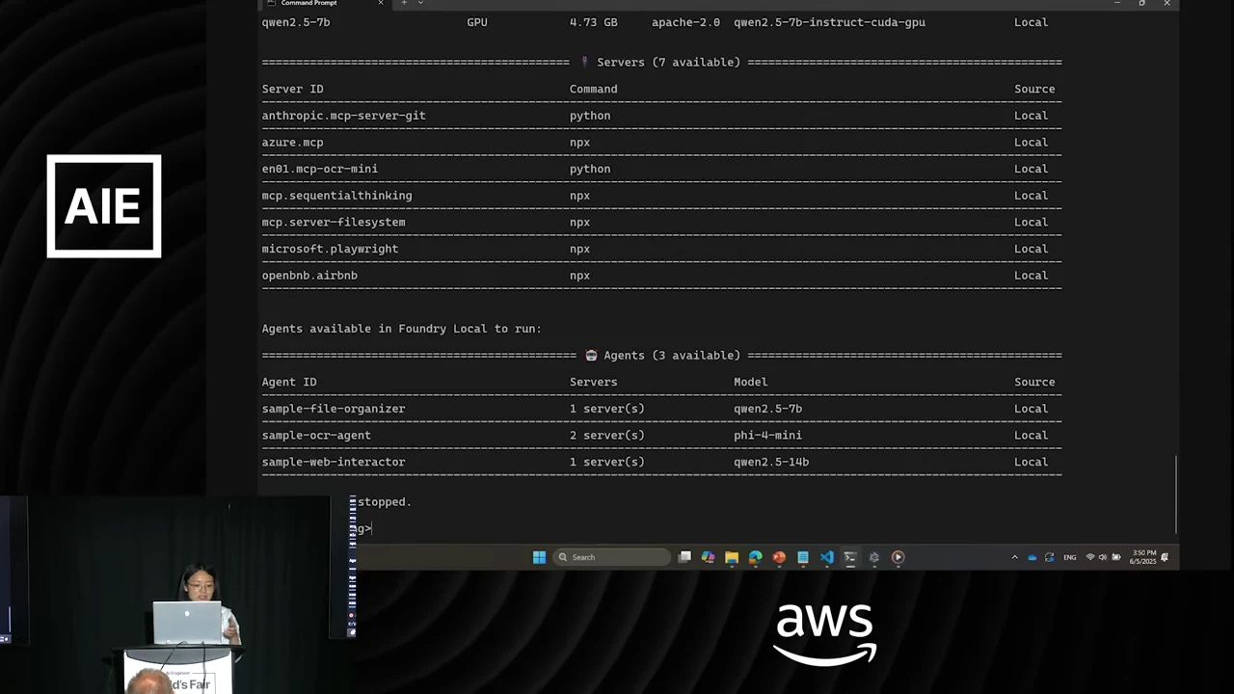Add a new terminal tab
1234x694 pixels.
coord(404,3)
